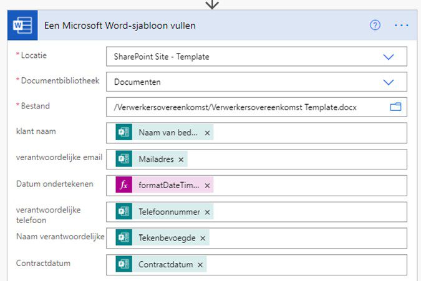
Task: Click the Documentbibliotheek label
Action: (60, 80)
